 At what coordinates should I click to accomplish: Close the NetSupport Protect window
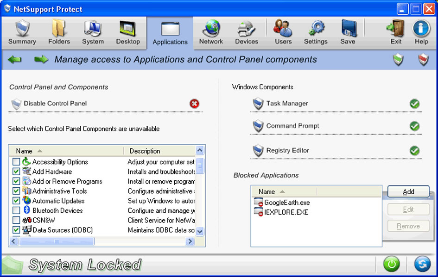[x=429, y=9]
